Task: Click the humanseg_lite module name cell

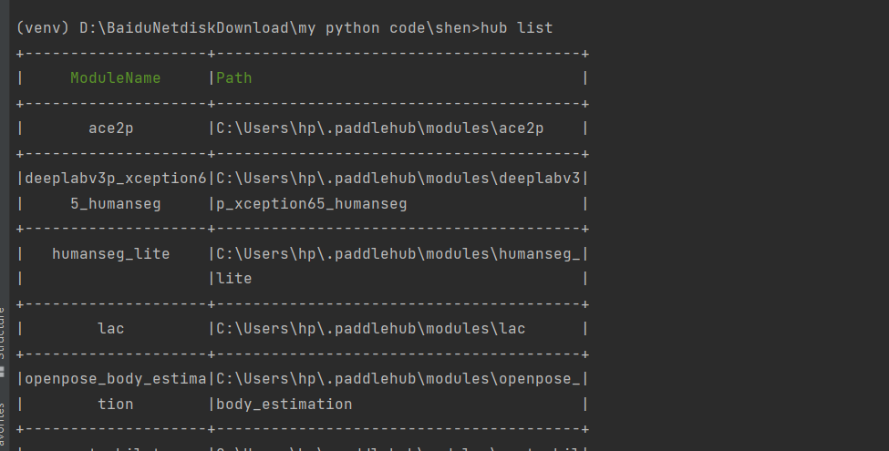Action: coord(111,254)
